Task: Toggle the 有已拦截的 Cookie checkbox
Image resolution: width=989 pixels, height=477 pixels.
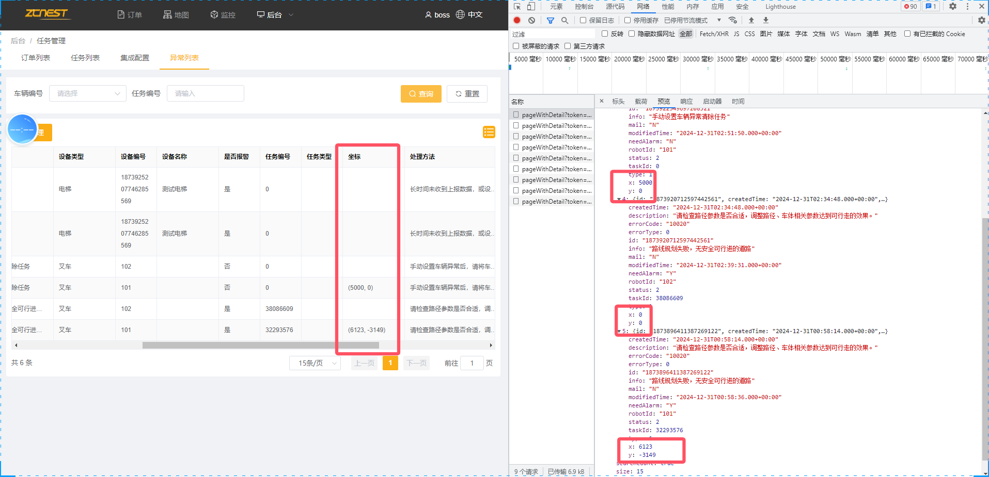Action: [907, 34]
